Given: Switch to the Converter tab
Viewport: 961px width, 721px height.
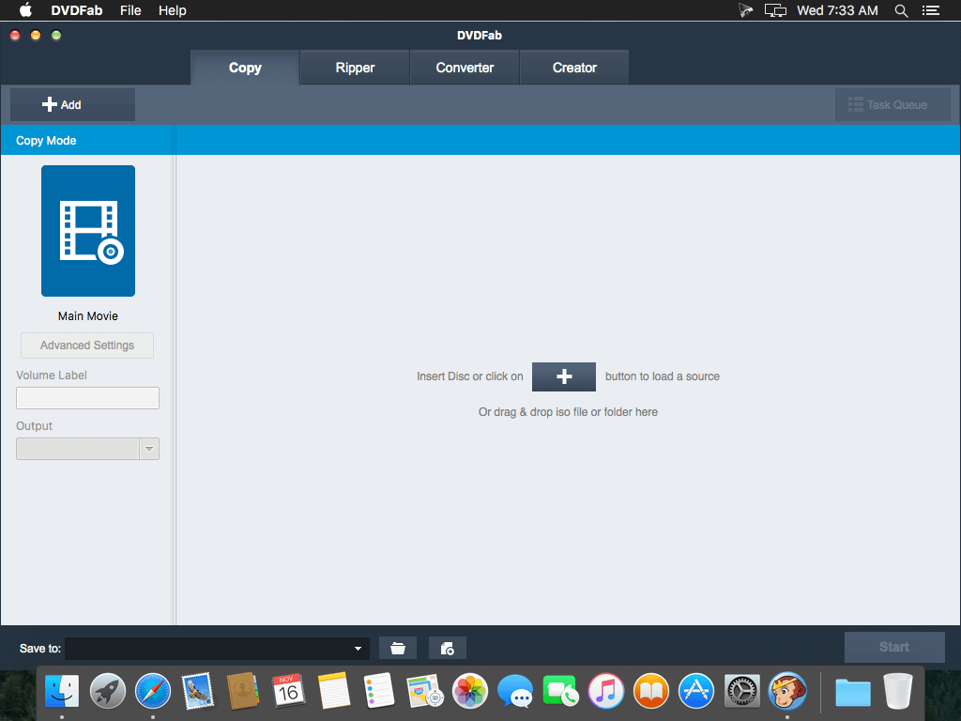Looking at the screenshot, I should 465,68.
